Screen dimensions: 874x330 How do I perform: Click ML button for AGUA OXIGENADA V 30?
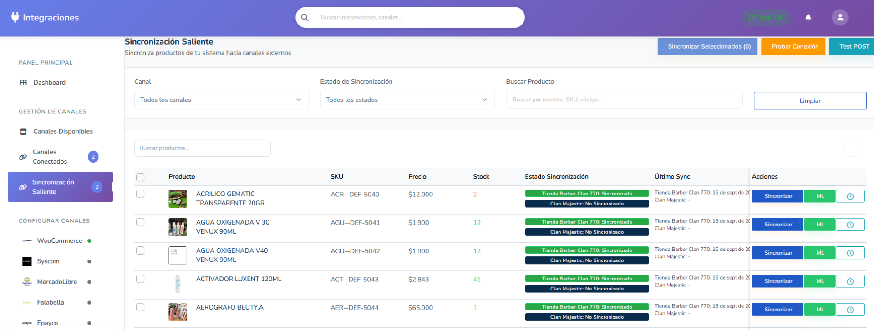click(x=820, y=225)
